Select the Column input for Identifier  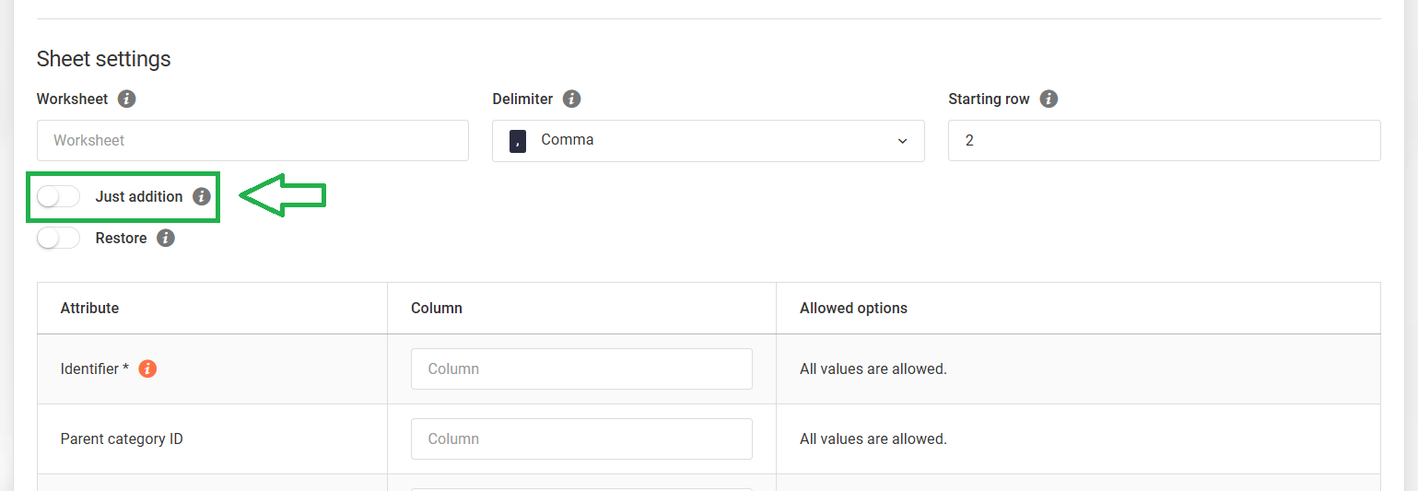pos(581,368)
